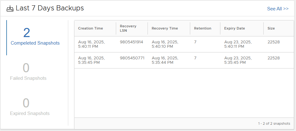
Task: Sort by the Recovery Time column
Action: (164, 28)
